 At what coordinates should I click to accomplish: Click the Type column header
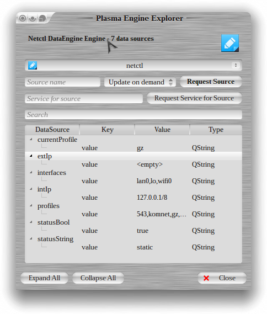pos(216,130)
